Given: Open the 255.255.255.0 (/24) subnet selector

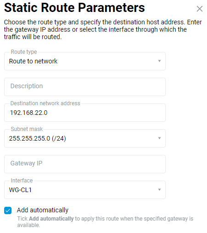Looking at the screenshot, I should (85, 138).
